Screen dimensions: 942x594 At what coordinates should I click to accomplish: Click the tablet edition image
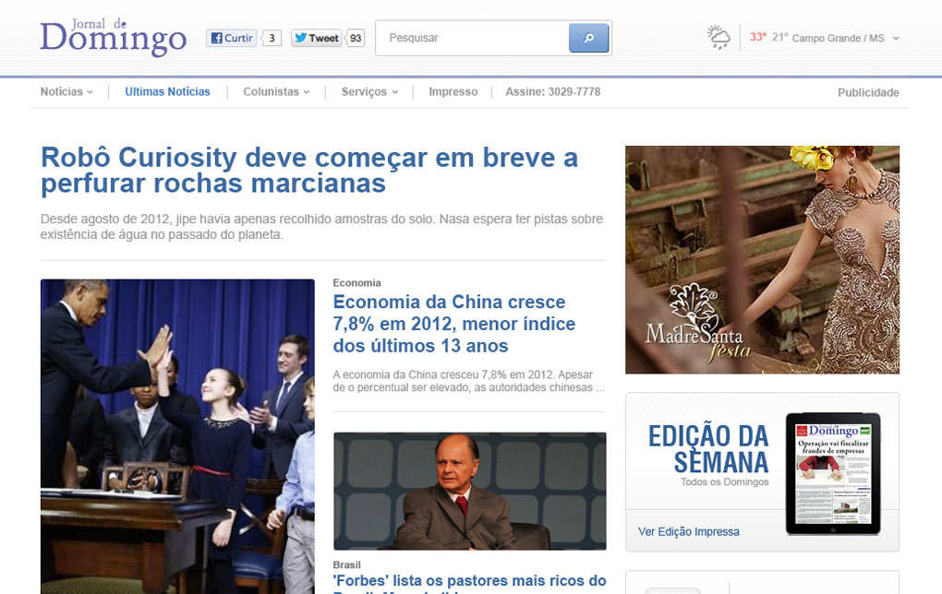[x=833, y=473]
